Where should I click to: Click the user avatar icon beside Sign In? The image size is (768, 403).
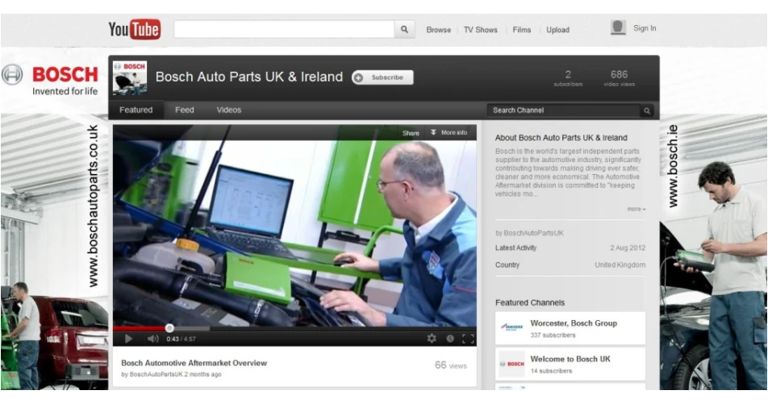pos(618,28)
